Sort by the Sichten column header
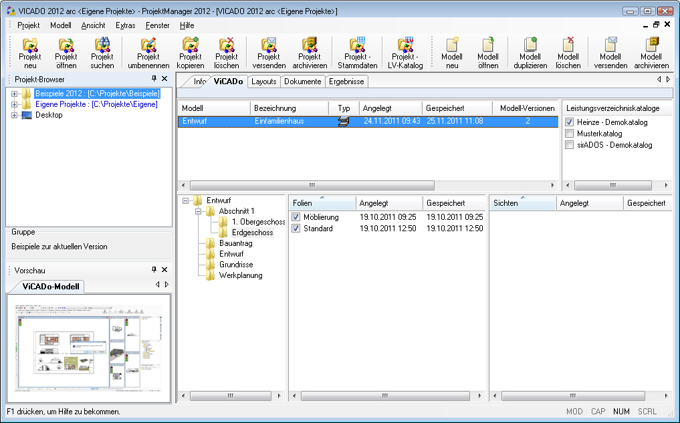This screenshot has height=423, width=680. point(523,203)
